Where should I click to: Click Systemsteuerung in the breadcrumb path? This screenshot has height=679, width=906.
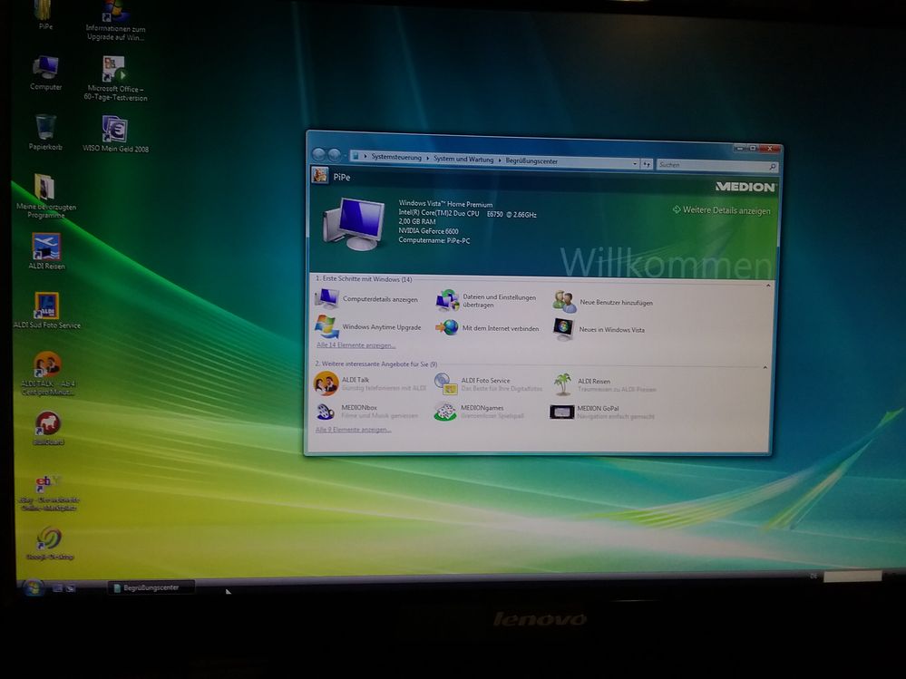[396, 158]
